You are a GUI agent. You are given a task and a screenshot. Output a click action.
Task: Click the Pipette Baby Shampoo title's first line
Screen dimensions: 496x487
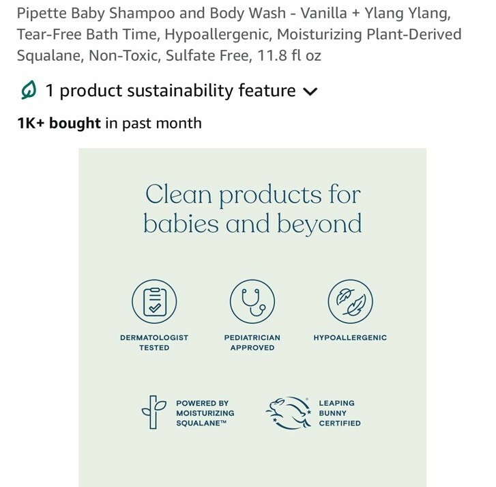(x=233, y=13)
